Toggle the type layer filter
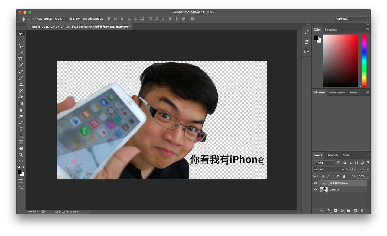Image resolution: width=387 pixels, height=236 pixels. click(x=351, y=163)
